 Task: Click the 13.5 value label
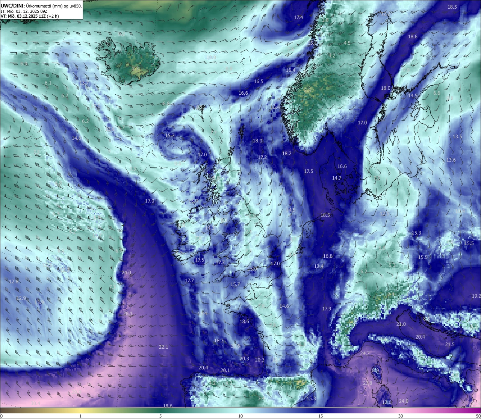point(457,136)
